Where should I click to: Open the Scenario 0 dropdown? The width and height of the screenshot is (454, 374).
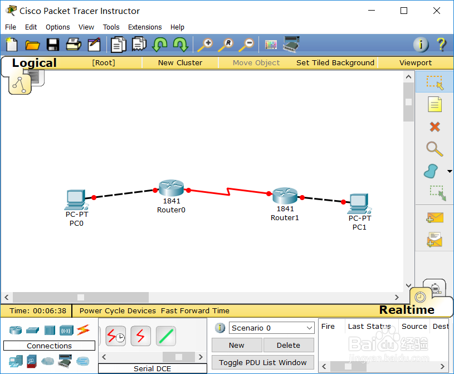click(x=272, y=328)
